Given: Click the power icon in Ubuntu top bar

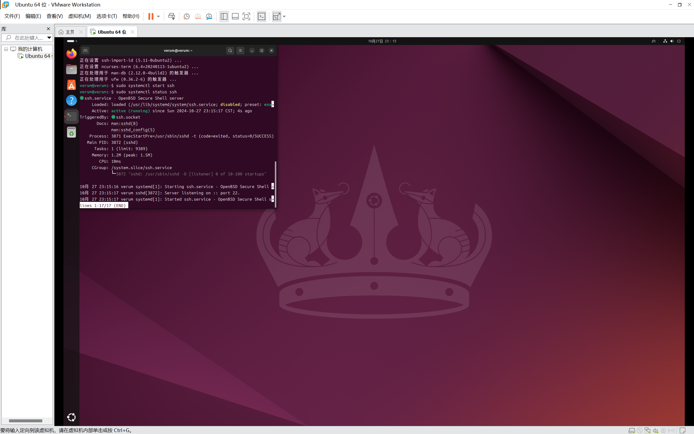Looking at the screenshot, I should (x=679, y=41).
